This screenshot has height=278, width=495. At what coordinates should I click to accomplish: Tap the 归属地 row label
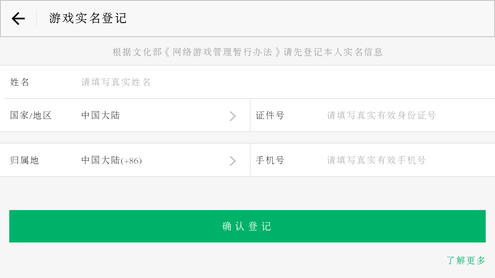[x=25, y=160]
